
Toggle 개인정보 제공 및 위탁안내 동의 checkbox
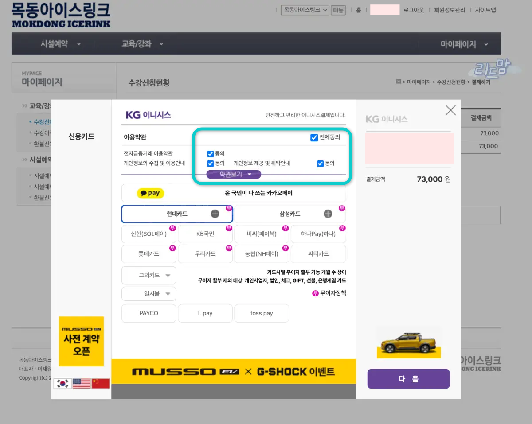pyautogui.click(x=321, y=163)
